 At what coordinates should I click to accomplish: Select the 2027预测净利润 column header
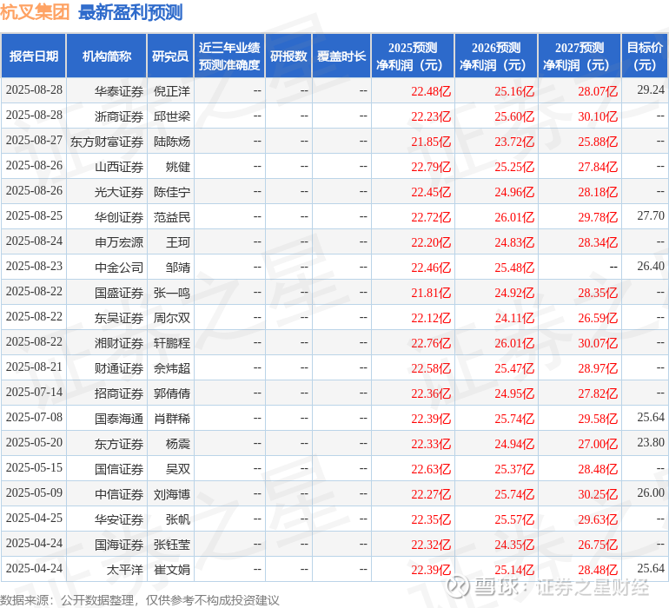click(x=580, y=56)
